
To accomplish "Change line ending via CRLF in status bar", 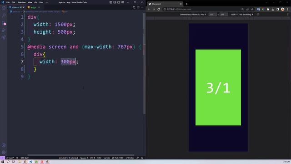I will point(99,158).
